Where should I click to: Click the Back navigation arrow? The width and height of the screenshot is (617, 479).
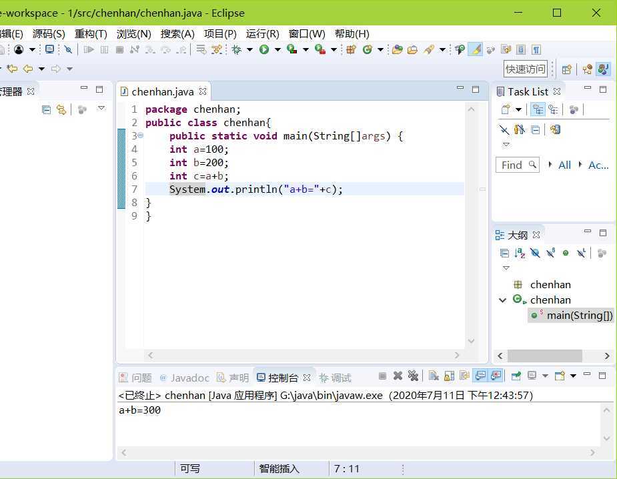[28, 69]
